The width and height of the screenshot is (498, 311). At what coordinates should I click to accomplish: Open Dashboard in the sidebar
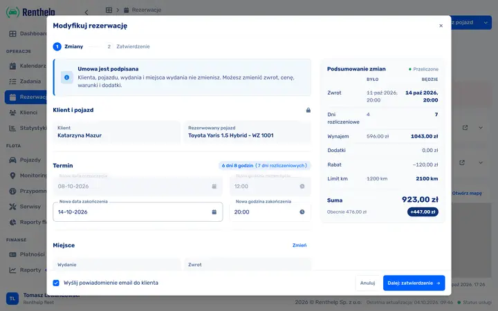pos(27,34)
